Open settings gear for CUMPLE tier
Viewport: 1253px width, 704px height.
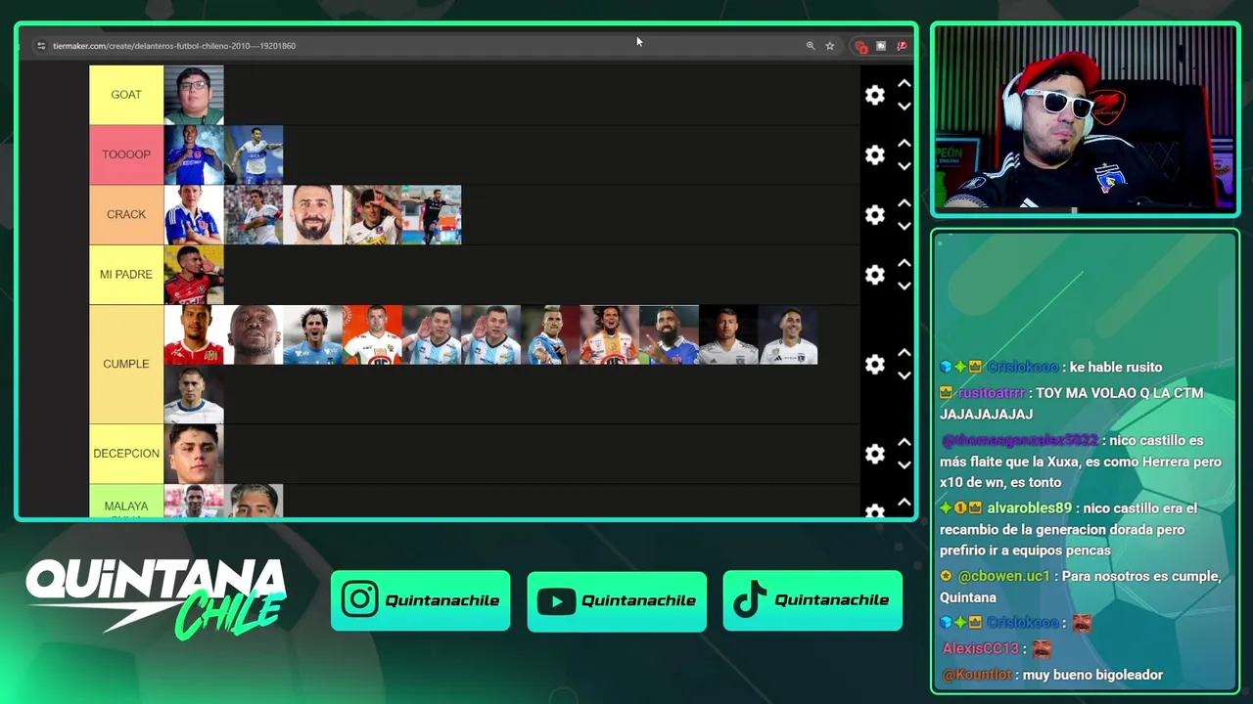[x=875, y=364]
